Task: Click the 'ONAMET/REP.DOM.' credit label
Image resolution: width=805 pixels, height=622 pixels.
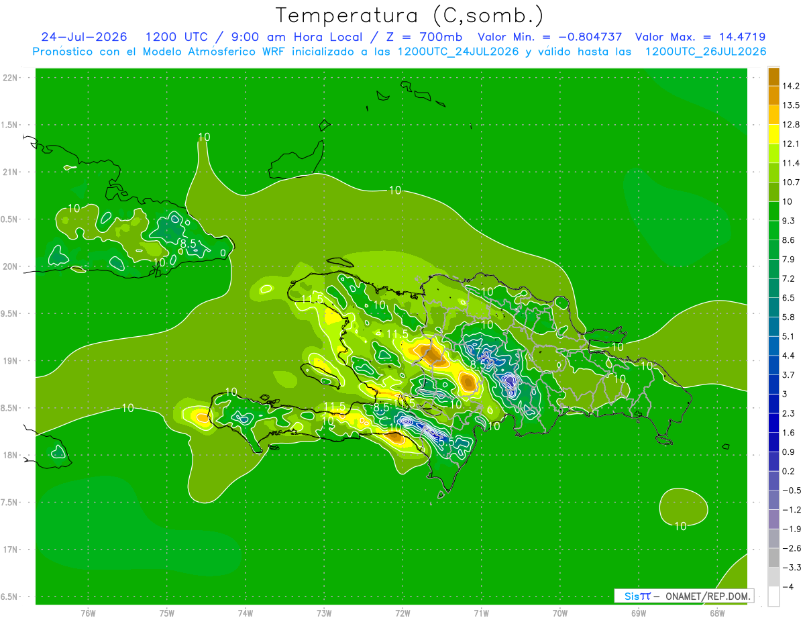Action: pyautogui.click(x=708, y=596)
